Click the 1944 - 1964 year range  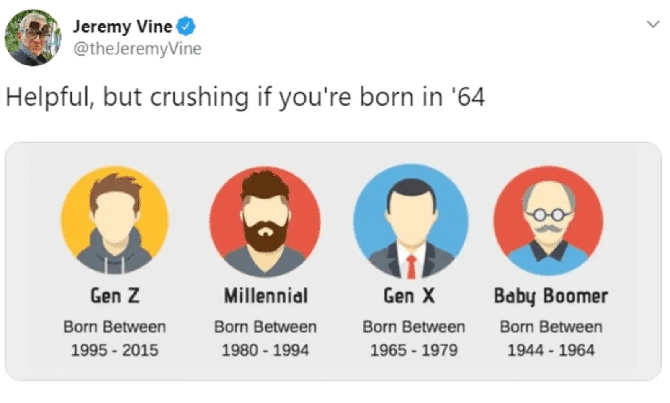[x=551, y=350]
